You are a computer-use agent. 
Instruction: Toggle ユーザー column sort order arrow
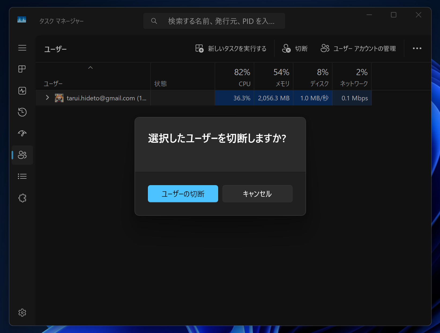(90, 68)
